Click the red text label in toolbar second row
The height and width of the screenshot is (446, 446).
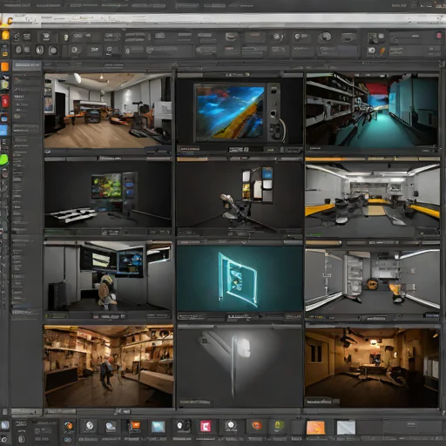point(229,49)
